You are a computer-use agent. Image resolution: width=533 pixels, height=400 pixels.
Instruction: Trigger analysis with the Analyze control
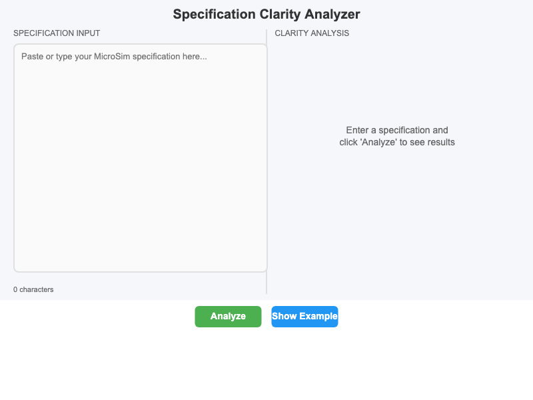(228, 316)
